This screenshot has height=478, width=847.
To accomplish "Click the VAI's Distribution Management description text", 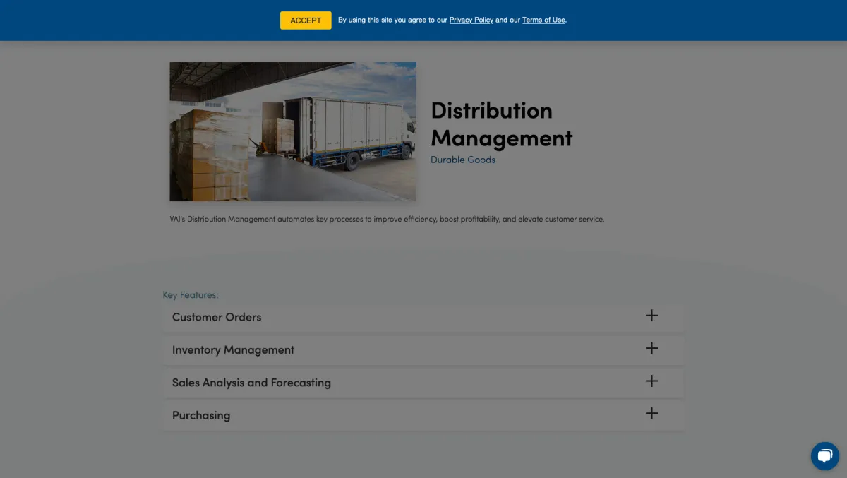I will click(387, 220).
